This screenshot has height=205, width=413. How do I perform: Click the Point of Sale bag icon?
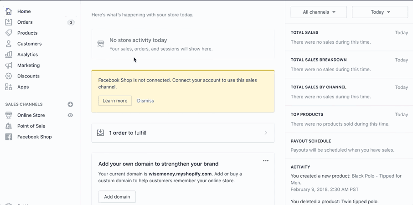pyautogui.click(x=9, y=126)
